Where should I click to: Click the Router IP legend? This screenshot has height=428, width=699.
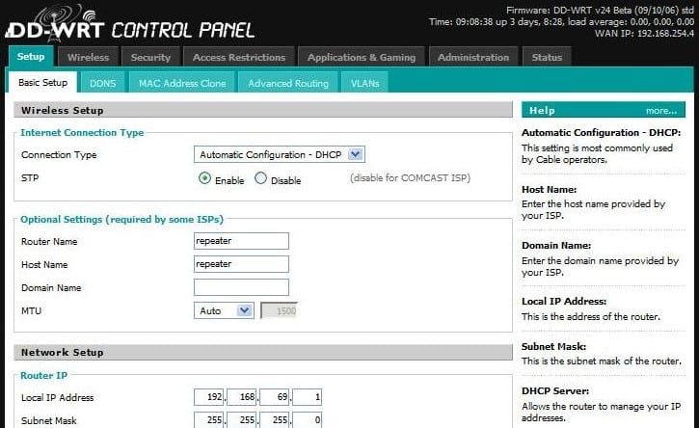(x=43, y=375)
